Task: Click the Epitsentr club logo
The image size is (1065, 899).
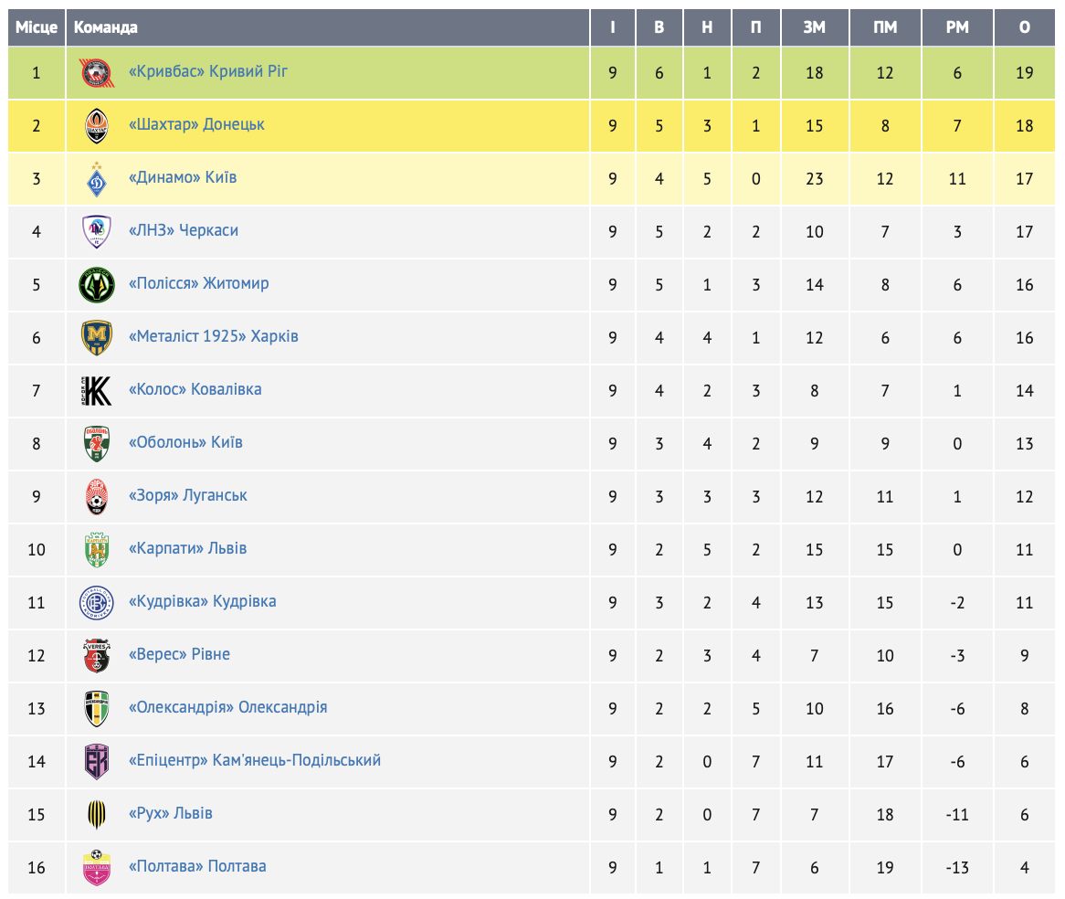Action: click(96, 761)
